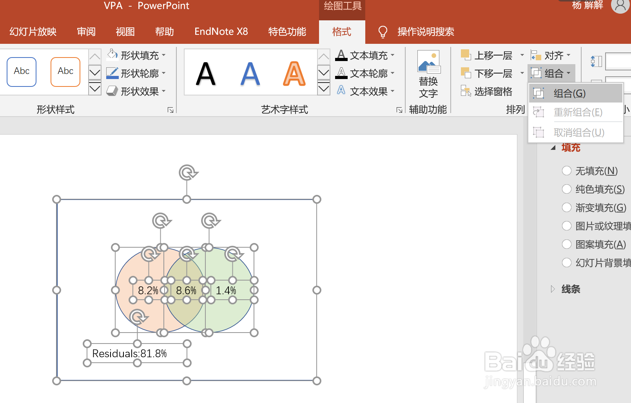Select the 纯色填充(S) radio button
The height and width of the screenshot is (403, 631).
click(x=567, y=189)
